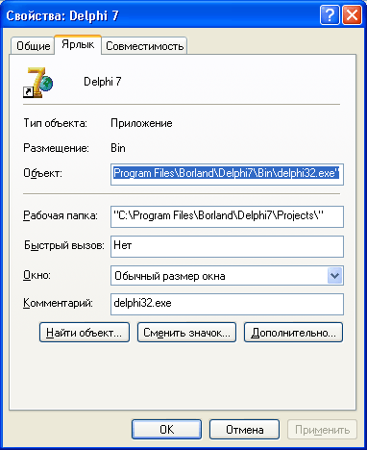Click the Рабочая папка input field
This screenshot has height=450, width=367.
point(227,216)
